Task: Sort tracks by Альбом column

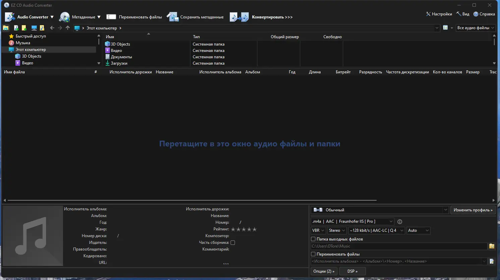Action: pyautogui.click(x=253, y=72)
